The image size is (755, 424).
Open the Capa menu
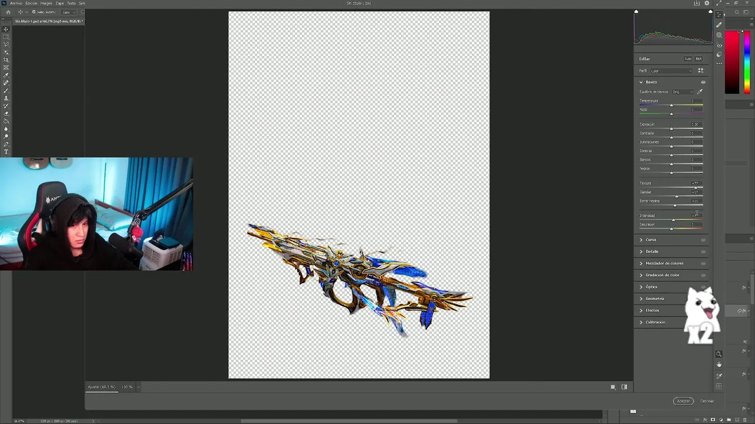pos(60,3)
